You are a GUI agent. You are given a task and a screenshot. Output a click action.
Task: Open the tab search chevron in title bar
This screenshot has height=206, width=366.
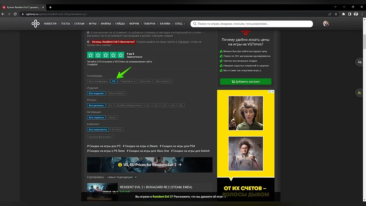point(335,7)
